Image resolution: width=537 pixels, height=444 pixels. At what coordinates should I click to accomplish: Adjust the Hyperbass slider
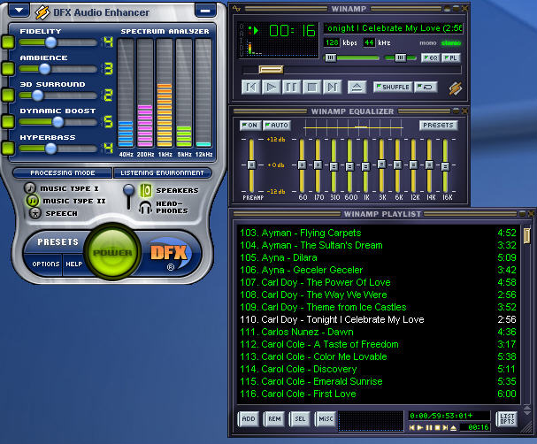point(50,149)
